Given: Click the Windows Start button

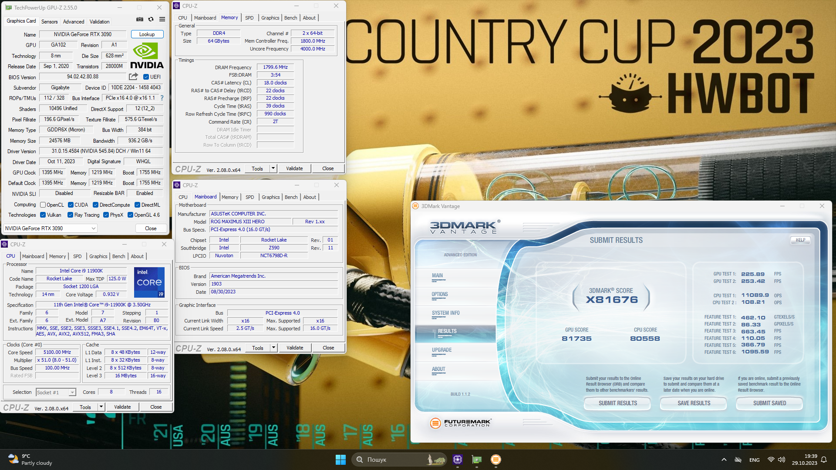Looking at the screenshot, I should (340, 460).
